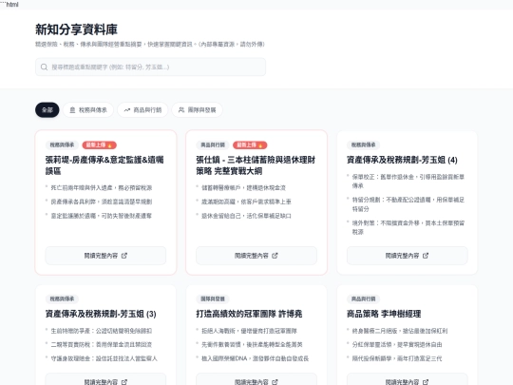The height and width of the screenshot is (385, 513).
Task: Click external-link icon on 商品策略 card button
Action: point(426,382)
